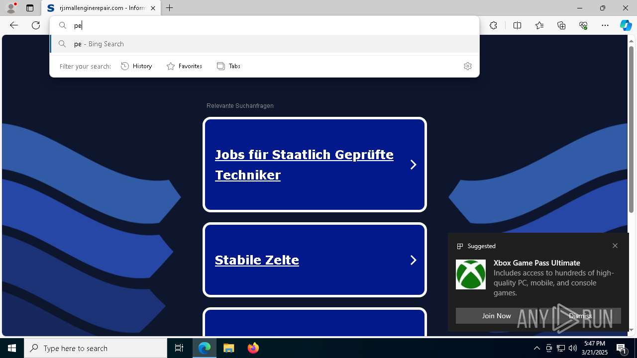Click the 'Xbox Game Pass Ultimate' title
The width and height of the screenshot is (637, 358).
coord(537,263)
